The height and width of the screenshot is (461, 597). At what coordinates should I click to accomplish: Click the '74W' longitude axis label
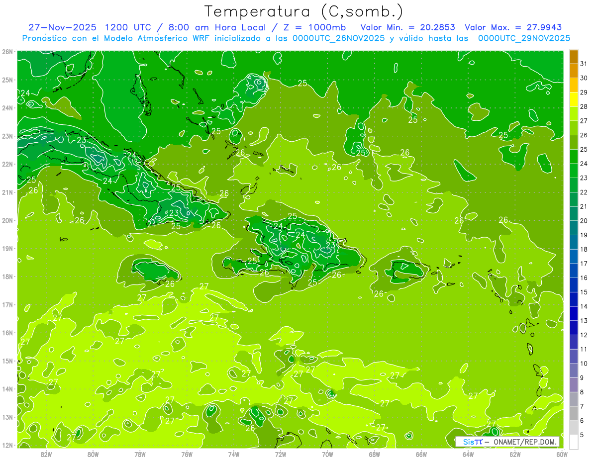coord(234,454)
